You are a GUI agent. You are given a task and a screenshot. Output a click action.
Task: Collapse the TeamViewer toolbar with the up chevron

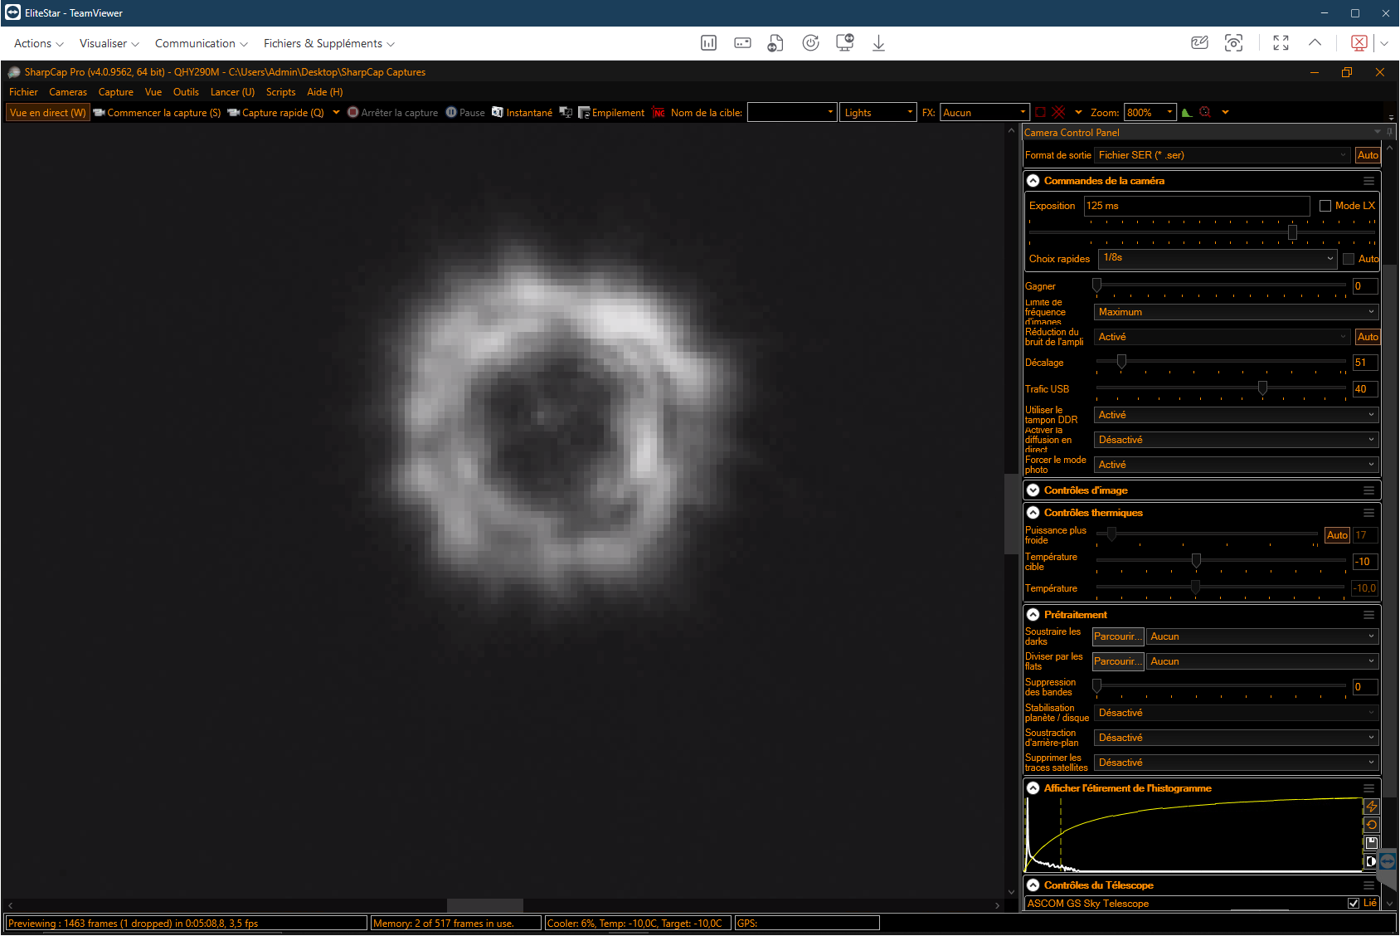[1315, 42]
